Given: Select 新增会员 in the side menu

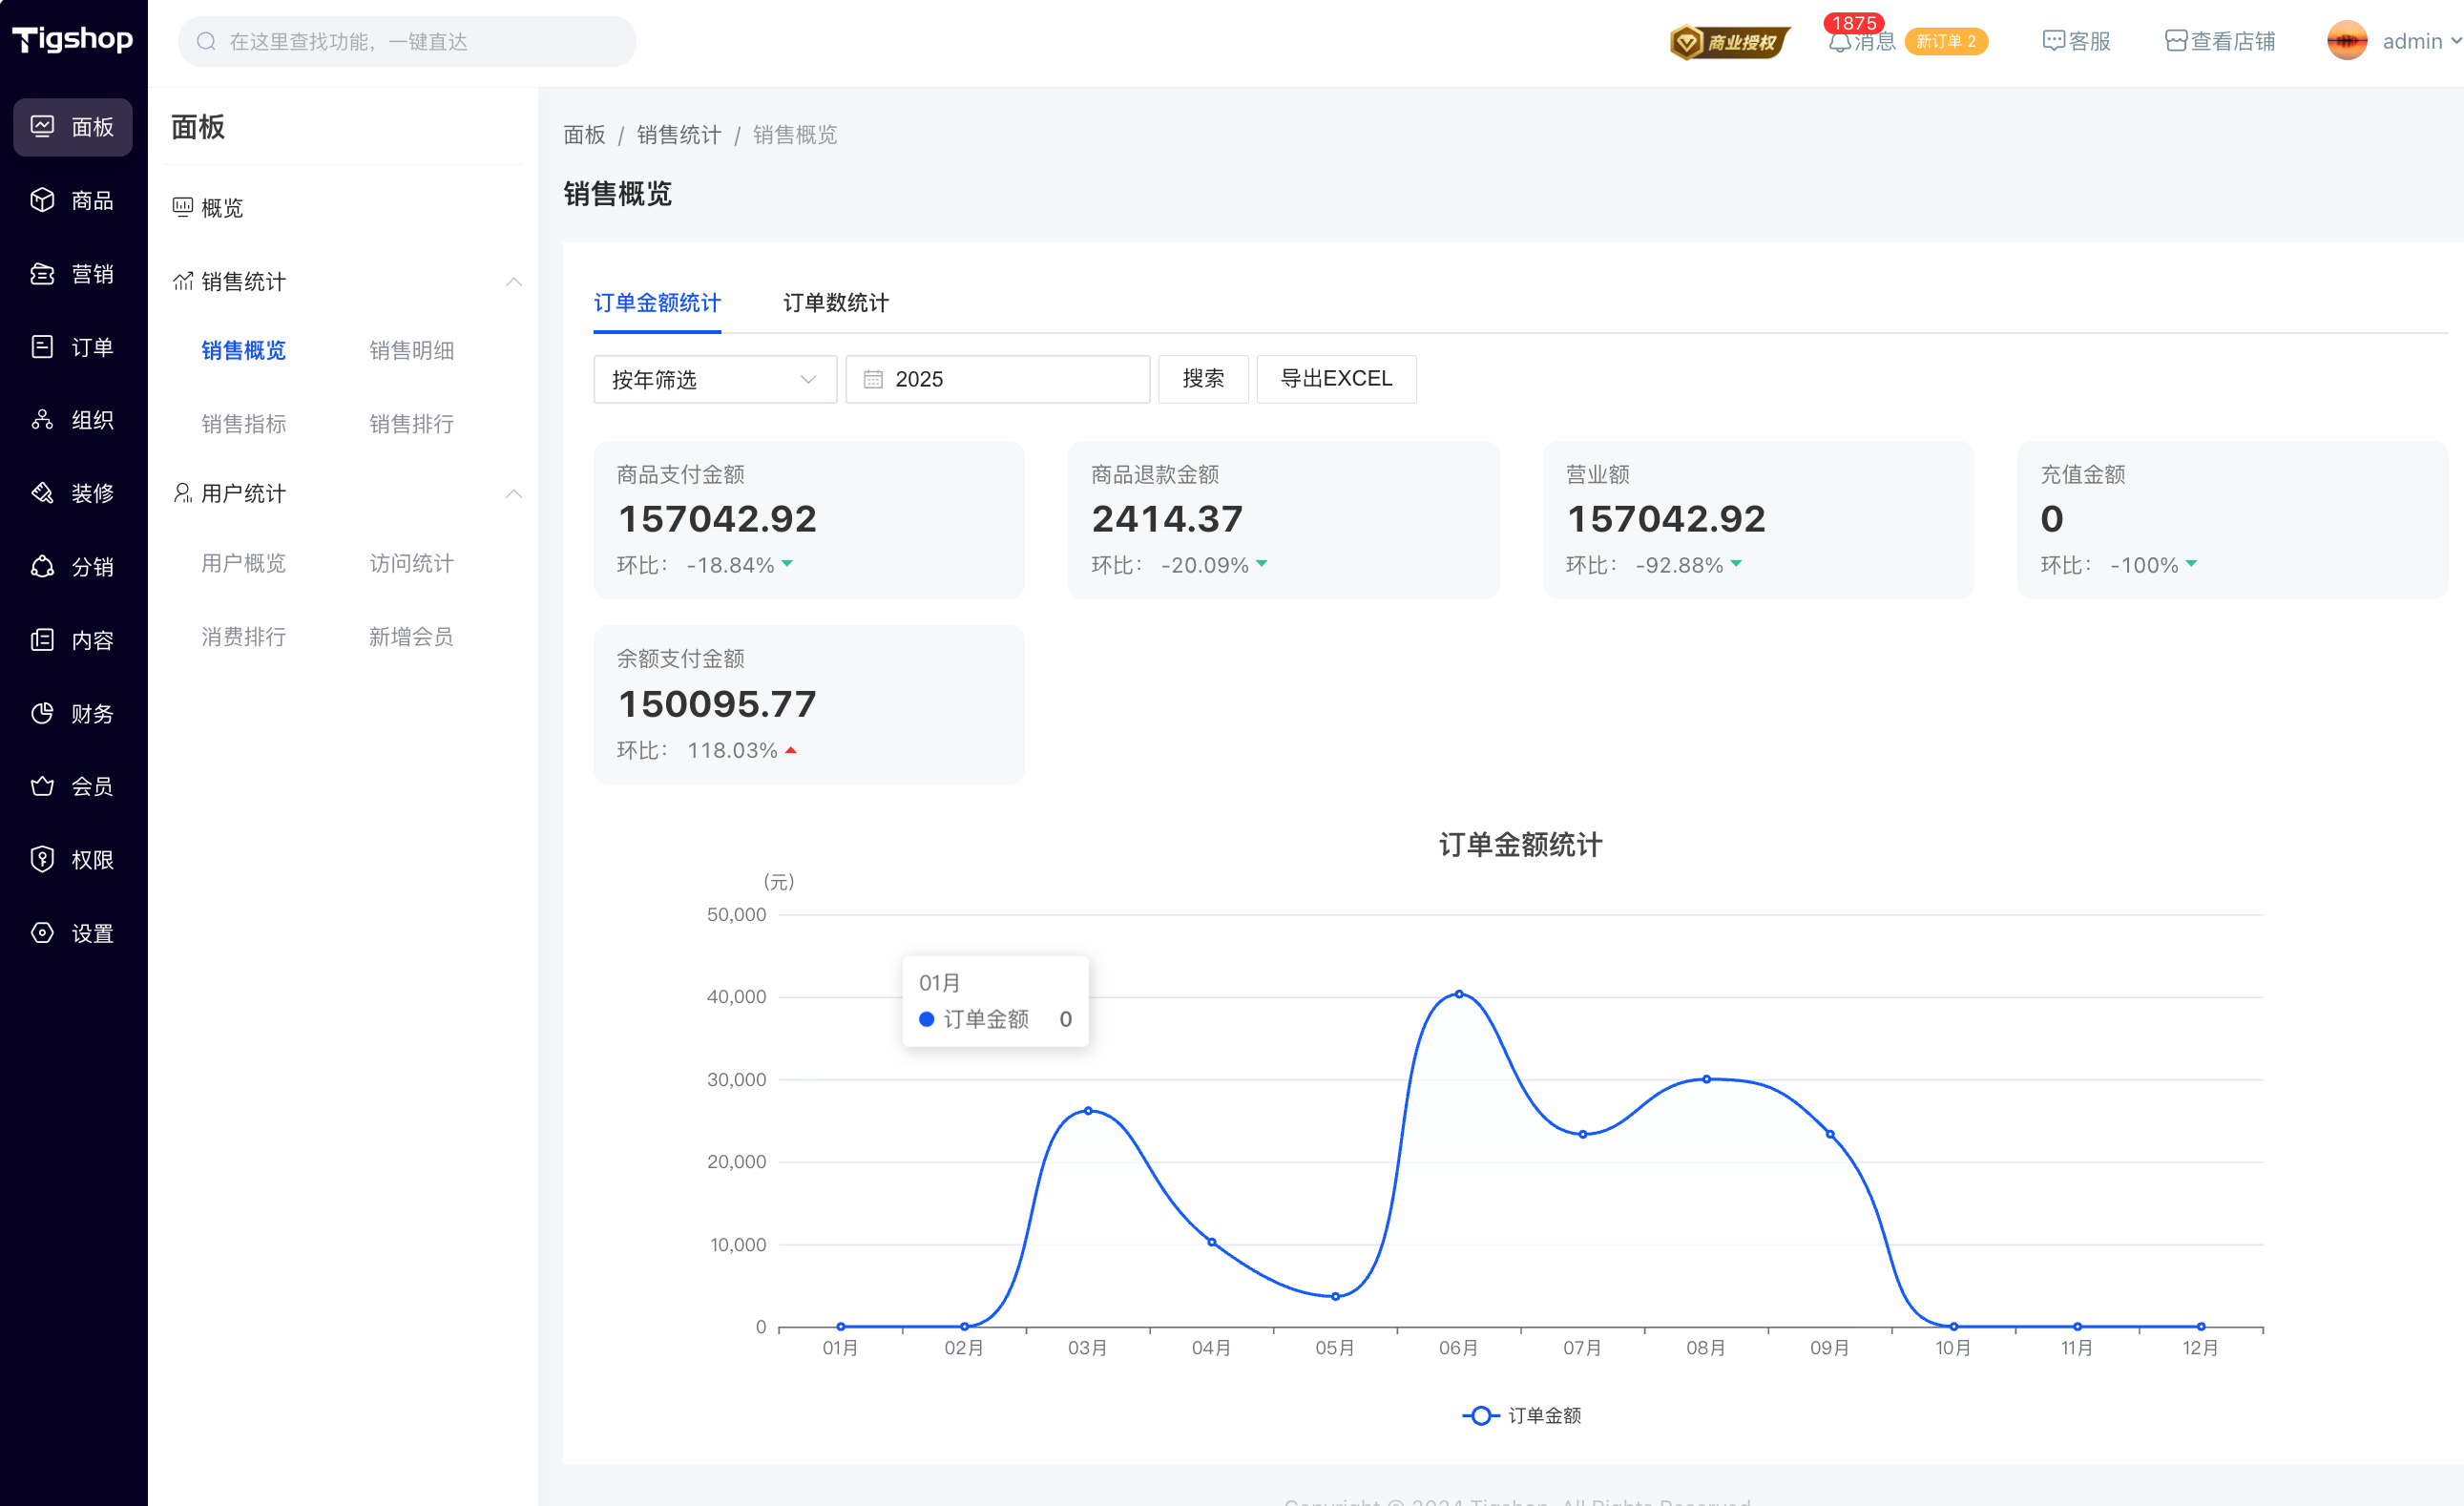Looking at the screenshot, I should pos(412,636).
